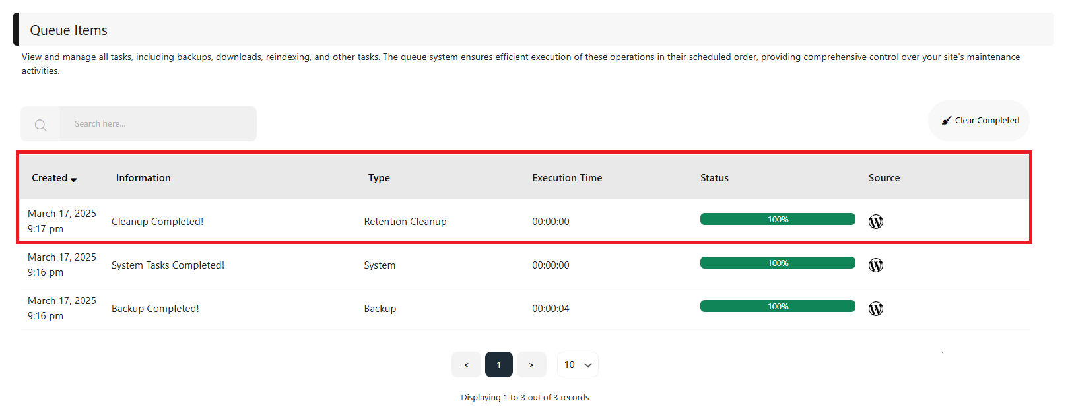Click the Information column header
The width and height of the screenshot is (1068, 411).
pos(143,178)
